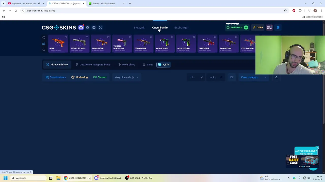The image size is (325, 182).
Task: Click the case filter icon near maks.
Action: coord(232,77)
